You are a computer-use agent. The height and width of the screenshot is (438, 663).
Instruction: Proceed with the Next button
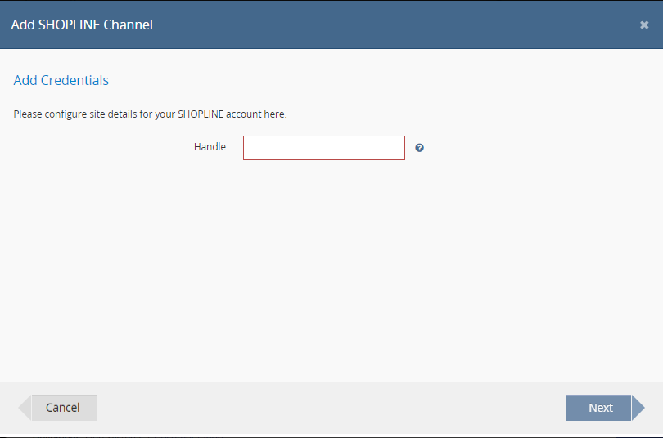[601, 408]
